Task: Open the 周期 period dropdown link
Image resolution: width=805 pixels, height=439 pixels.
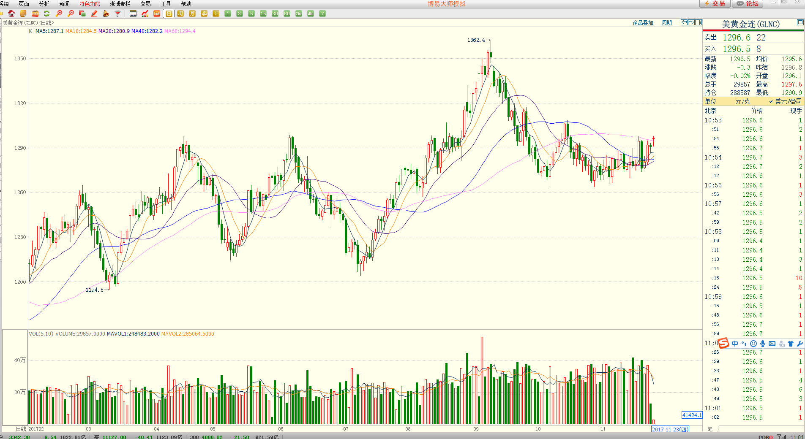Action: point(666,23)
